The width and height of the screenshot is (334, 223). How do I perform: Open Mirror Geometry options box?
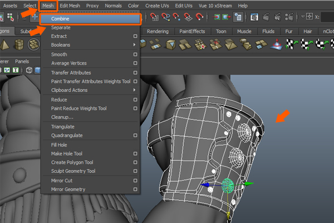[x=135, y=190]
